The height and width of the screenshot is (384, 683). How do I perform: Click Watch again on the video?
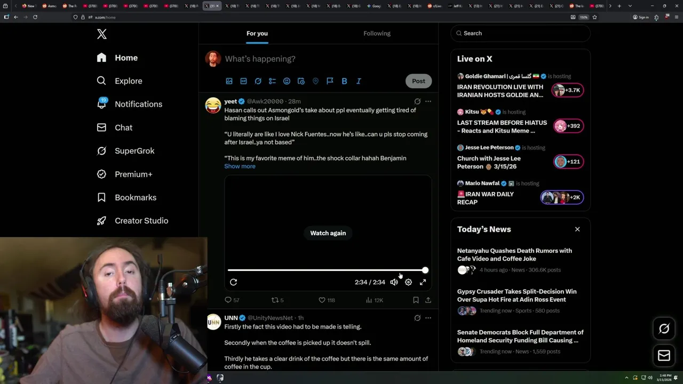(328, 233)
